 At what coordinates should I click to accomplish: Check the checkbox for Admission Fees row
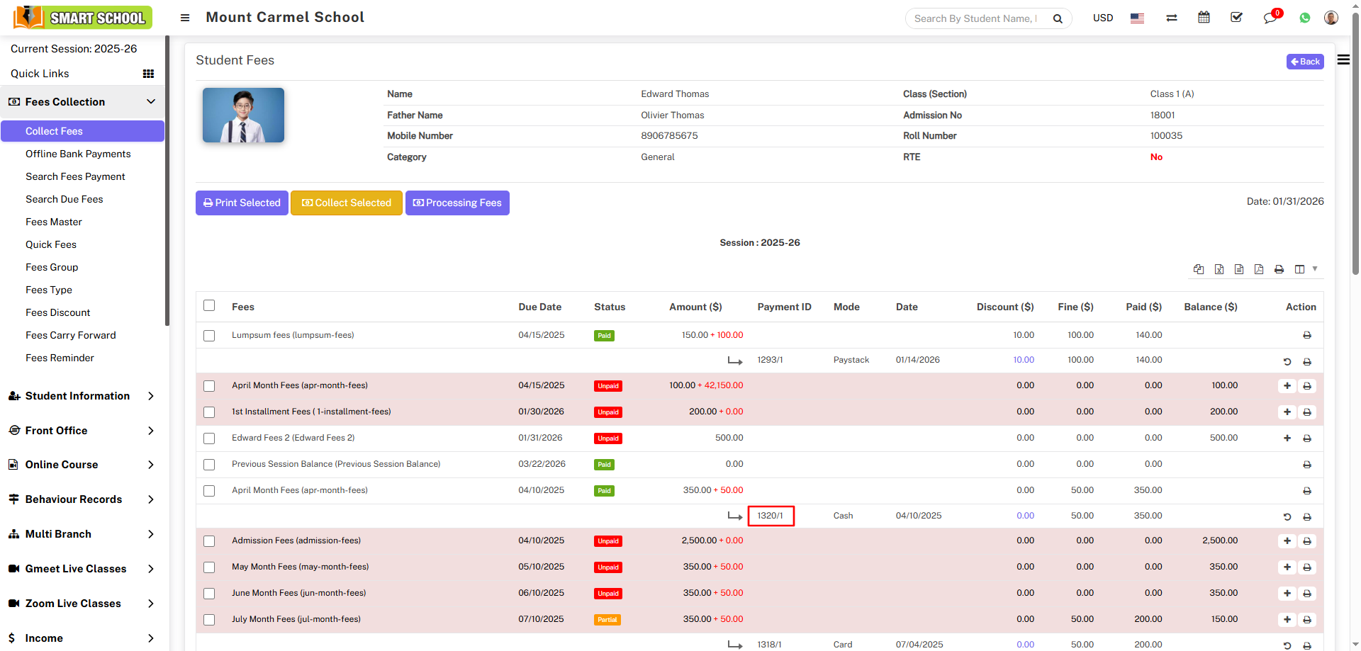(x=209, y=541)
